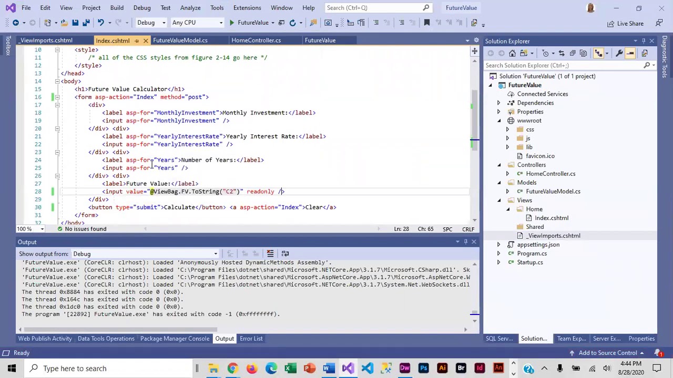Open the Package Manager Console tab
Image resolution: width=673 pixels, height=378 pixels.
(x=175, y=339)
